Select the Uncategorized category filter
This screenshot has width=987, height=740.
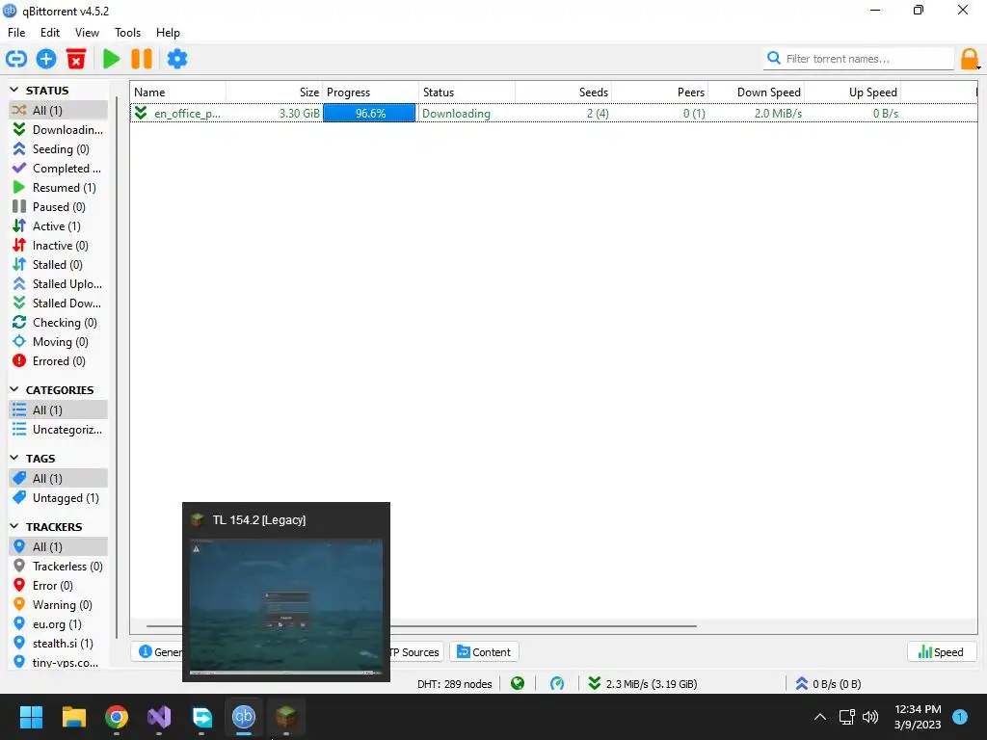58,430
